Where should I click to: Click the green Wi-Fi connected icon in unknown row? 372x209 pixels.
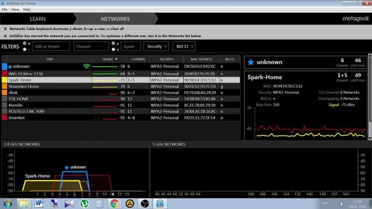(87, 67)
